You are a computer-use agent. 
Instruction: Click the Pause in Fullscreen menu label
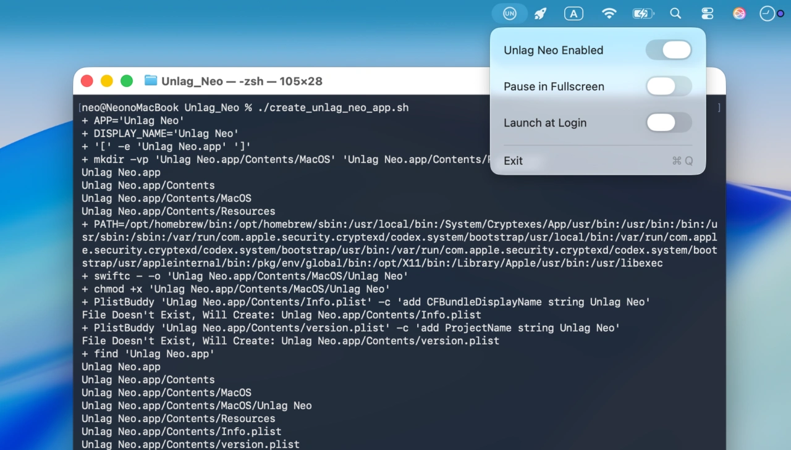pyautogui.click(x=554, y=86)
